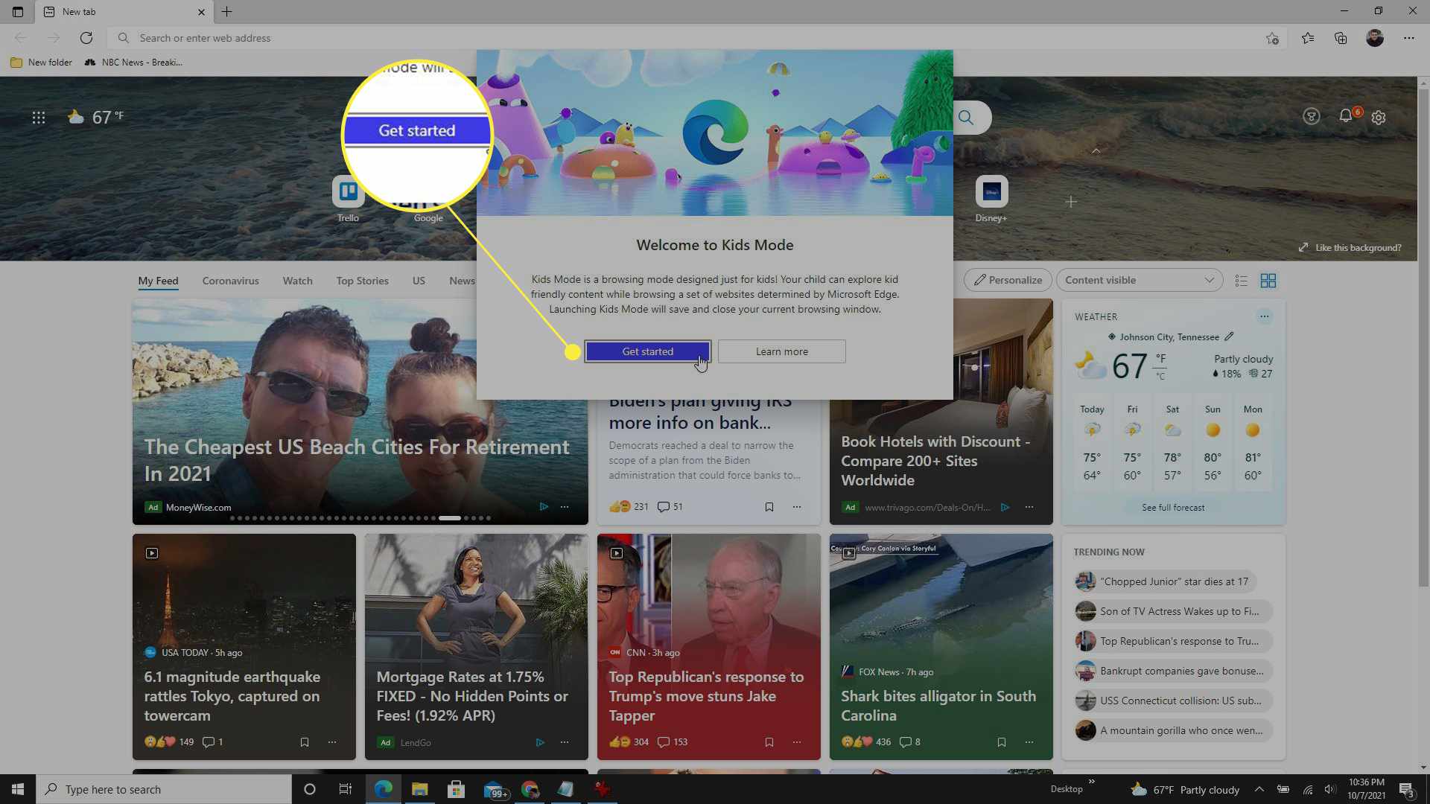Viewport: 1430px width, 804px height.
Task: Open the tab actions menu icon
Action: tap(18, 11)
